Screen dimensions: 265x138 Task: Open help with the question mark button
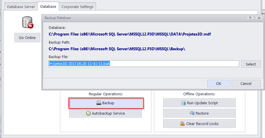click(250, 18)
